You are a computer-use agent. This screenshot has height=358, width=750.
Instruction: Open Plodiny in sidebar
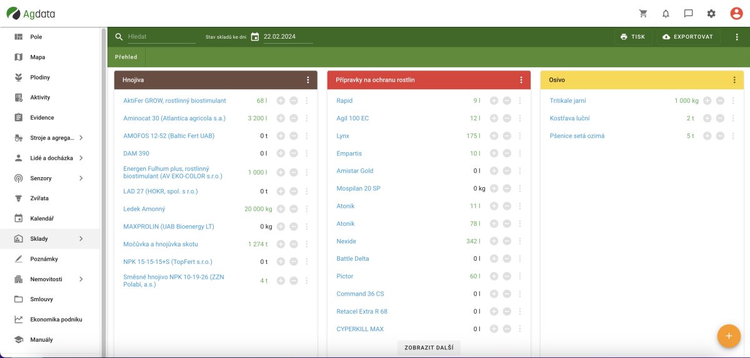[x=50, y=77]
